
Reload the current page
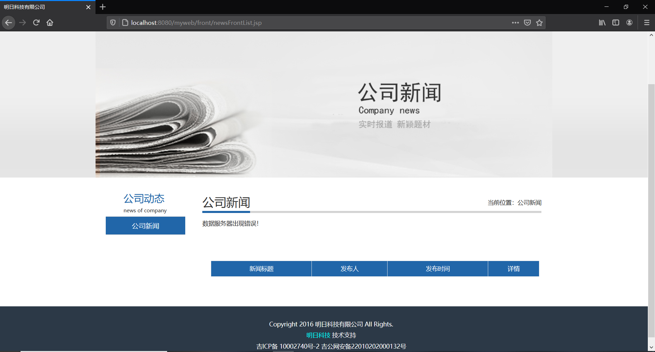pyautogui.click(x=36, y=23)
